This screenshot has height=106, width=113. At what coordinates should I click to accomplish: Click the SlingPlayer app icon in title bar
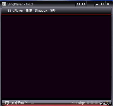4,4
